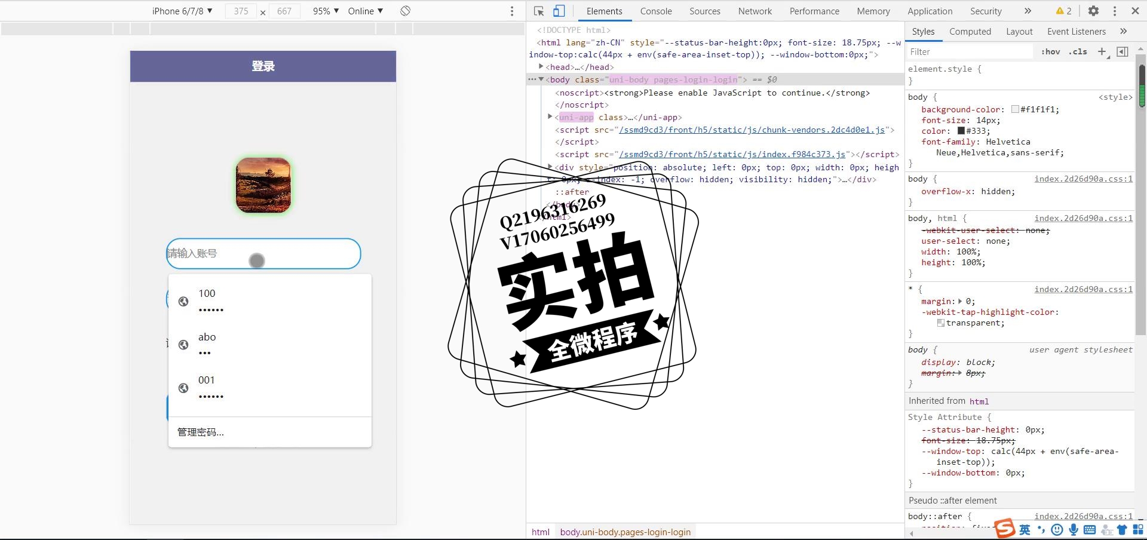
Task: Open index.2d26d90a.css link for body, html rule
Action: [1084, 218]
